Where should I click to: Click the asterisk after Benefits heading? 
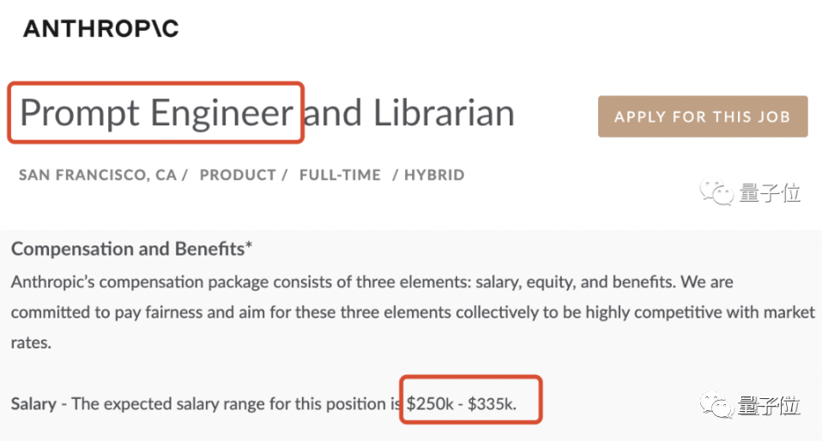249,245
